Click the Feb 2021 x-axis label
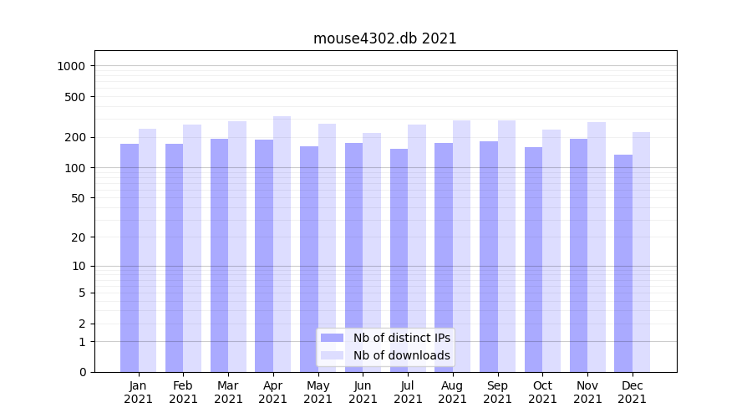 [x=183, y=392]
